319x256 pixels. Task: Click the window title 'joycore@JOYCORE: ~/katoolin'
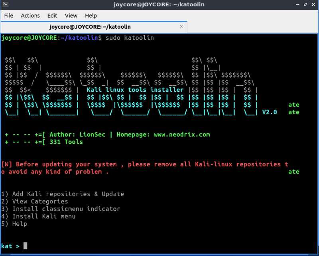tap(159, 4)
